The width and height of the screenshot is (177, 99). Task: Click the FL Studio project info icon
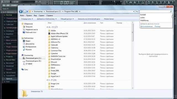coord(169,2)
